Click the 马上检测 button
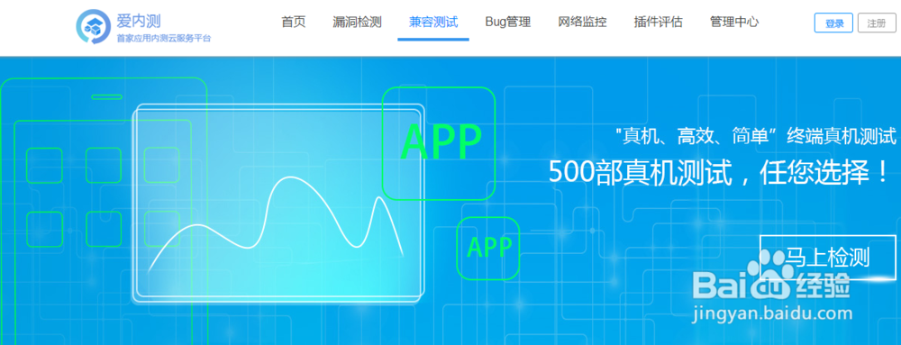Viewport: 901px width, 345px height. click(827, 257)
